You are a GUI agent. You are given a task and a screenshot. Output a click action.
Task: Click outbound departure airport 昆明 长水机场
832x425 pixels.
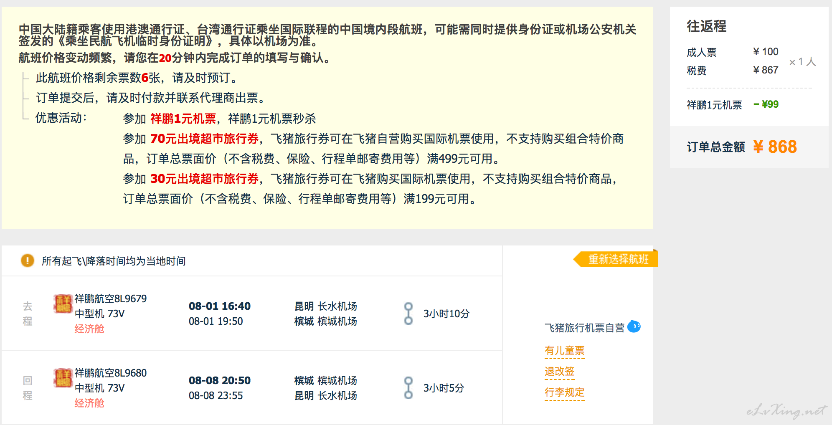[326, 306]
